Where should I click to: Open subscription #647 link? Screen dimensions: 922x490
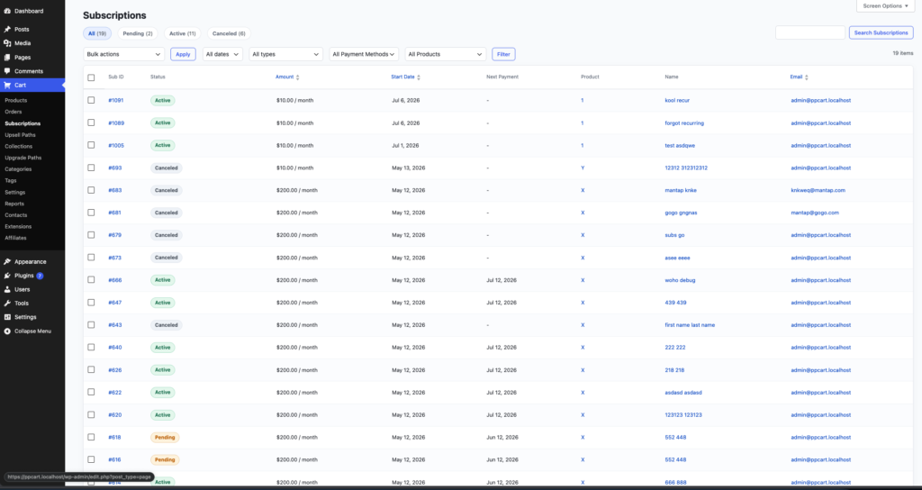coord(114,303)
